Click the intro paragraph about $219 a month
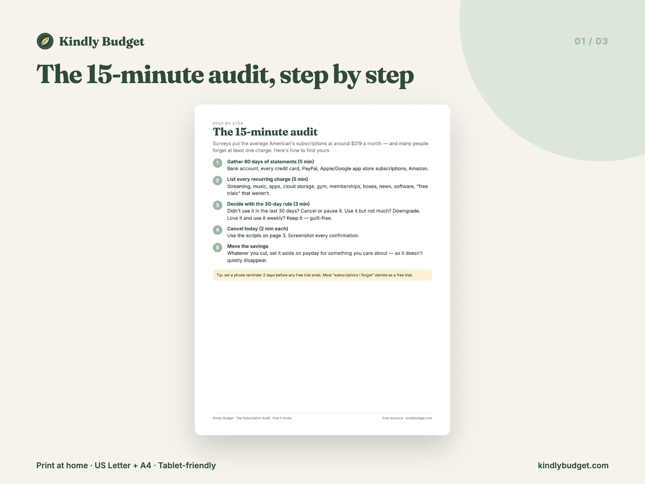 coord(320,147)
